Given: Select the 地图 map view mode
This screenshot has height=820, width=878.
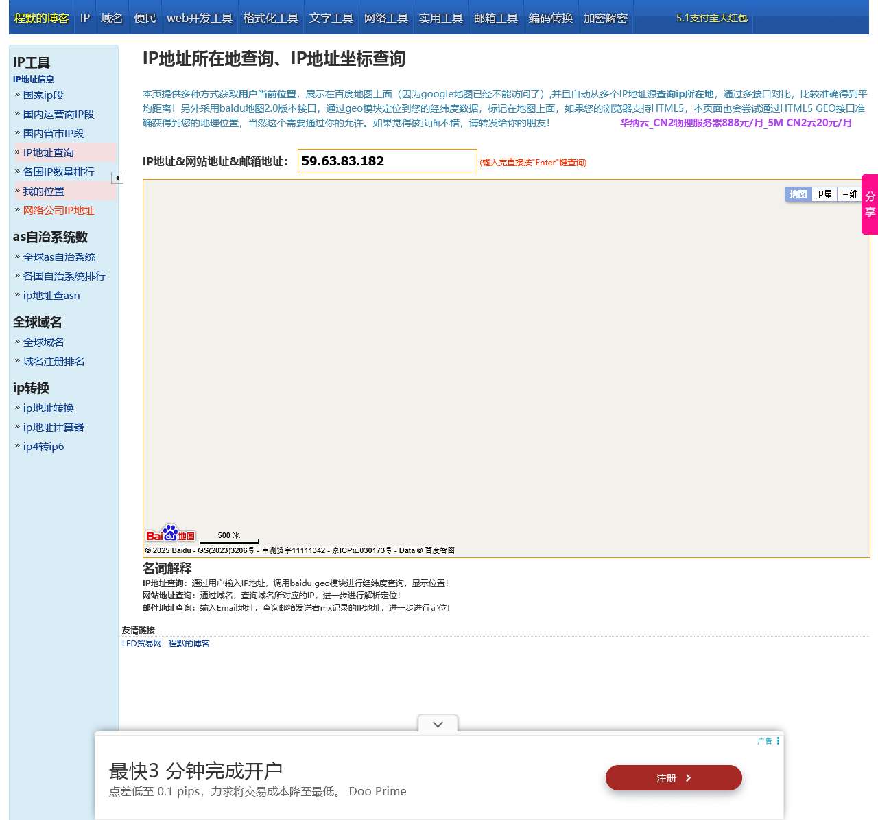Looking at the screenshot, I should pos(797,194).
